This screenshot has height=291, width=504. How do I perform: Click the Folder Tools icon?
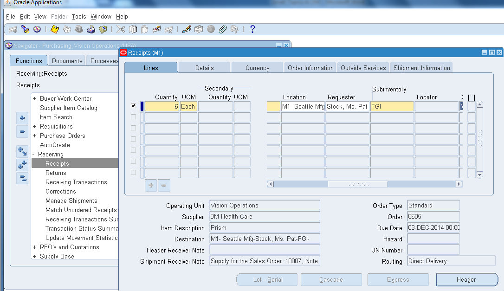235,29
